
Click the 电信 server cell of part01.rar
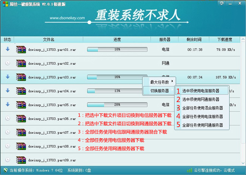165,50
